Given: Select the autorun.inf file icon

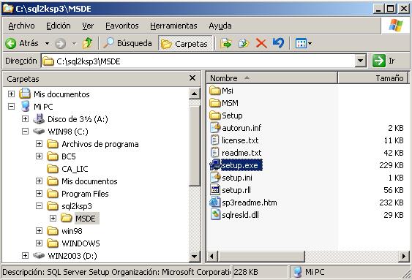Looking at the screenshot, I should click(215, 127).
